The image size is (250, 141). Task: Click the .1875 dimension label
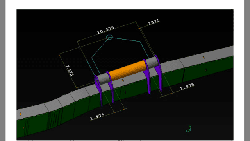pos(153,22)
